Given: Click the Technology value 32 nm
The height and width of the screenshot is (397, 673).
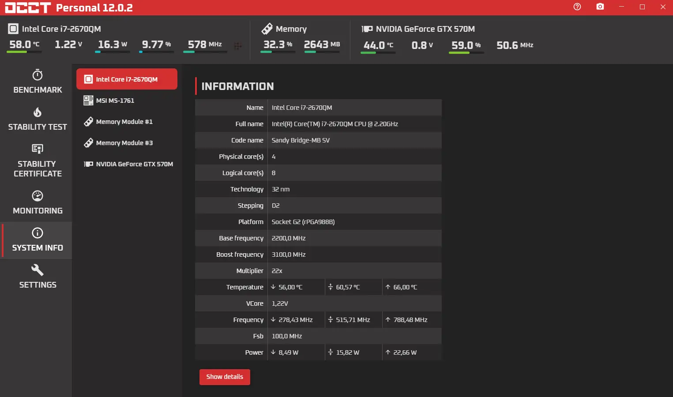Looking at the screenshot, I should [x=281, y=189].
